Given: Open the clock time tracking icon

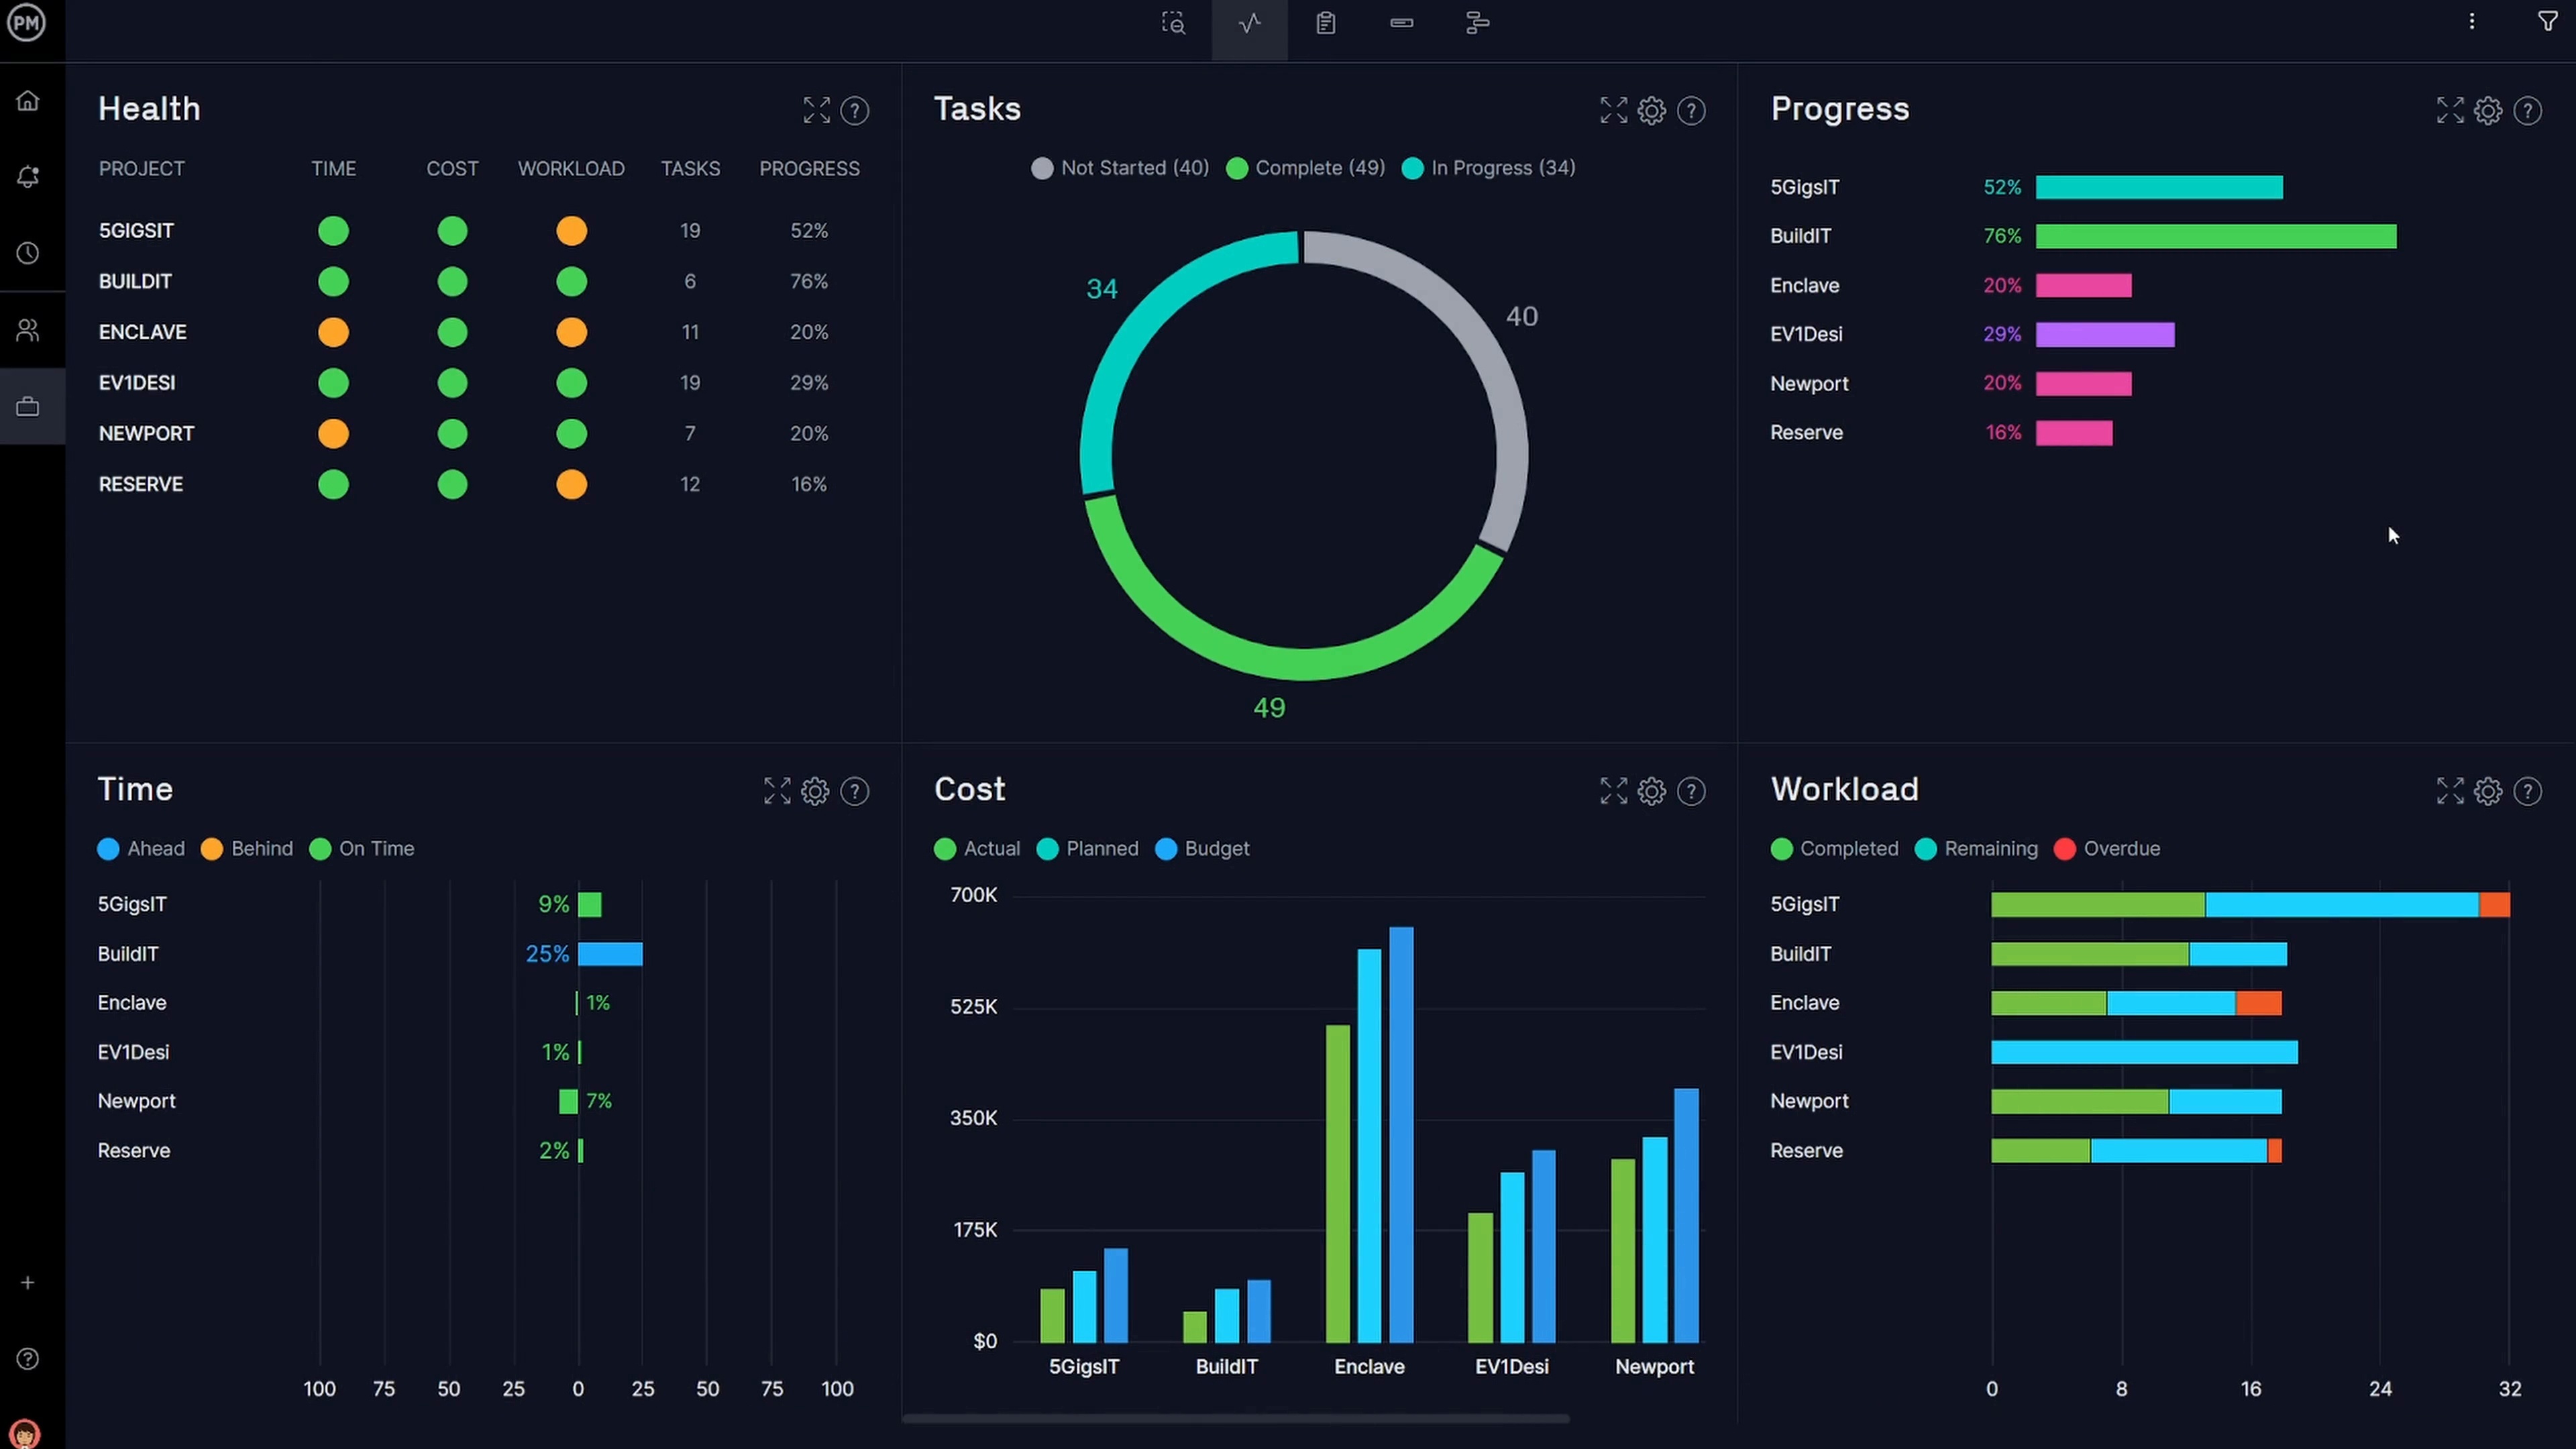Looking at the screenshot, I should [x=28, y=253].
